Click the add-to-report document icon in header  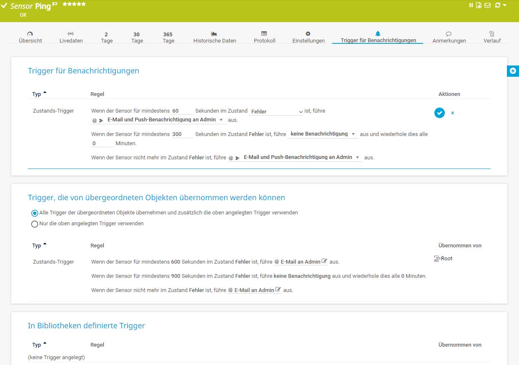[479, 5]
